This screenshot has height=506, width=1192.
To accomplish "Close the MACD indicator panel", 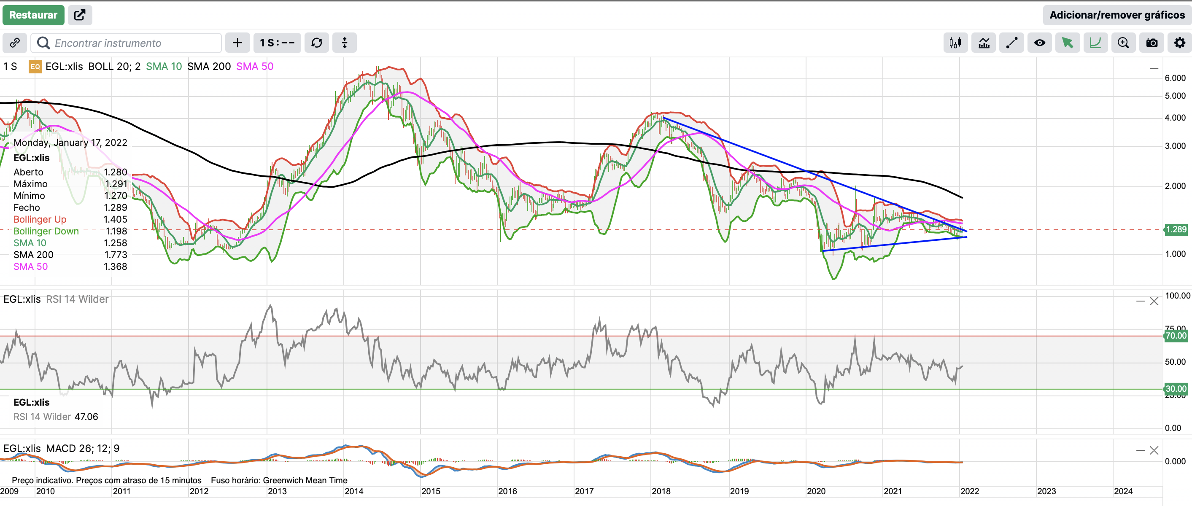I will [x=1154, y=450].
